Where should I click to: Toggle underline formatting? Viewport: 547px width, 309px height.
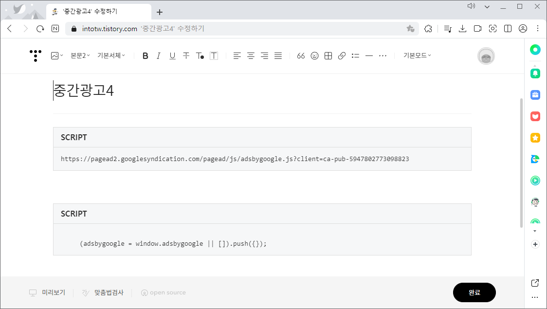172,56
